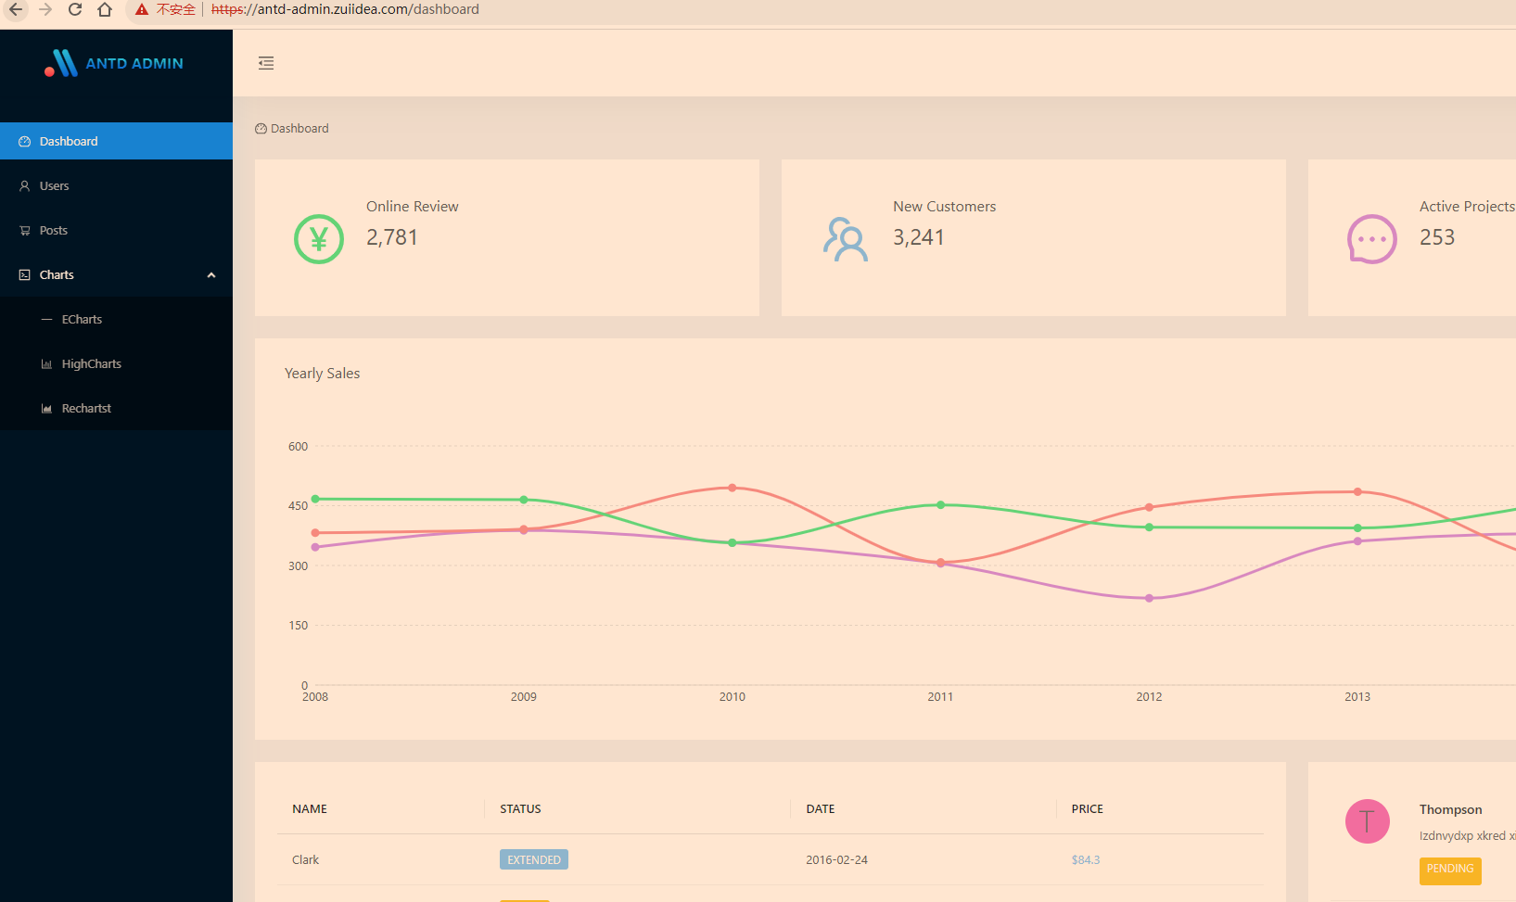Collapse the Charts submenu arrow
1516x902 pixels.
[x=211, y=275]
